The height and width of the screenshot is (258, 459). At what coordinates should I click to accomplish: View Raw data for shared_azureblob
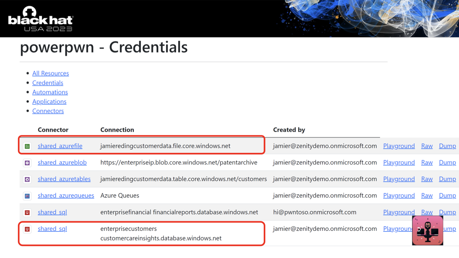427,162
